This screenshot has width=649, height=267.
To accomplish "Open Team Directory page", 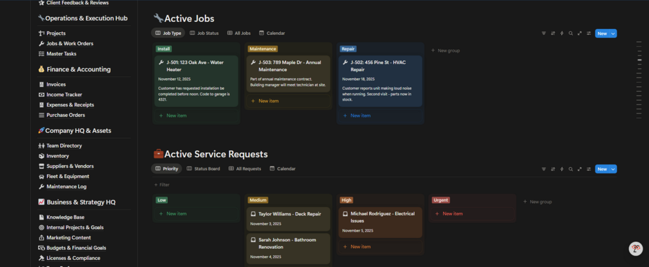I will tap(64, 146).
